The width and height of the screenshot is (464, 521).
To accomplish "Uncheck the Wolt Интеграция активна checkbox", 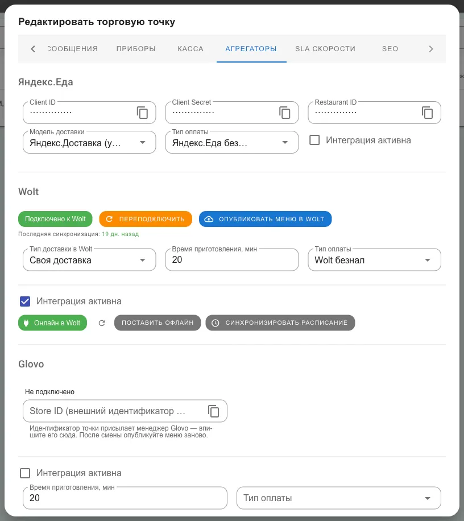I will point(25,301).
